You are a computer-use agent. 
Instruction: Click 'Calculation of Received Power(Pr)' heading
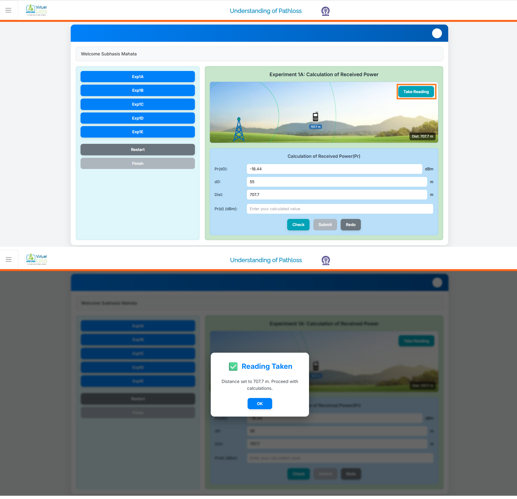click(x=324, y=156)
